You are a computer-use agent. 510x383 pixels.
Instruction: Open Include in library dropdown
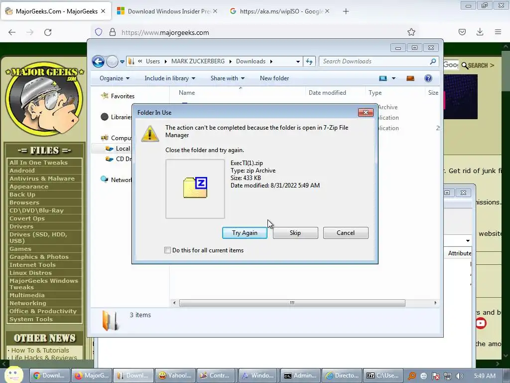170,78
